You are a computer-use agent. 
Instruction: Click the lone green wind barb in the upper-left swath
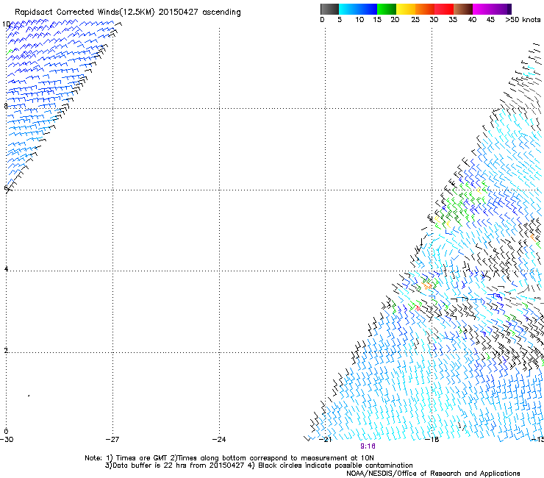click(x=10, y=52)
